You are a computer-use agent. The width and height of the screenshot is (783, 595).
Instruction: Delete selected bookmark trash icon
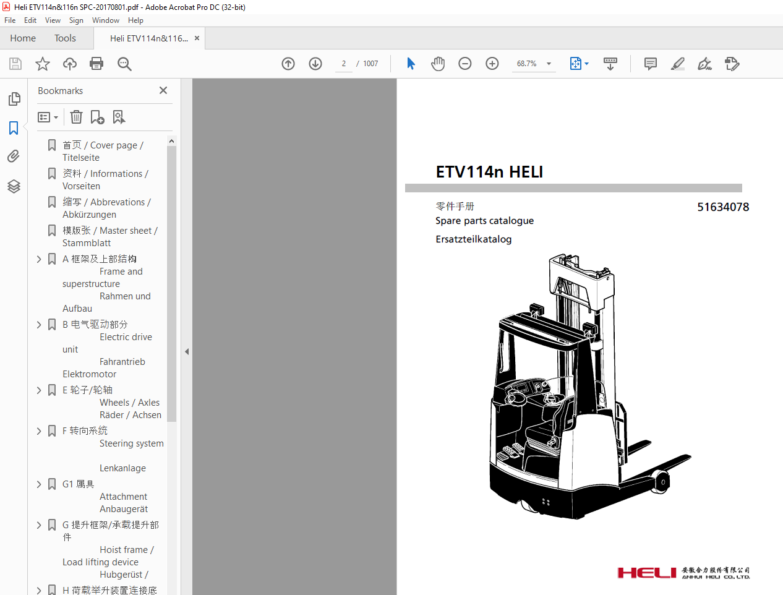[x=76, y=117]
